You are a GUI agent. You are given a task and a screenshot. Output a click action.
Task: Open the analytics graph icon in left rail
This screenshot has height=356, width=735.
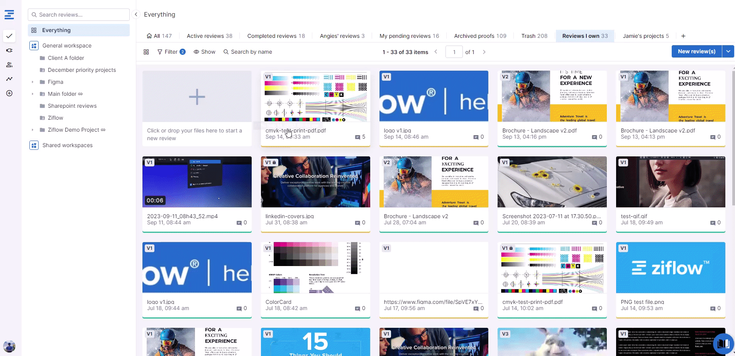[x=9, y=79]
